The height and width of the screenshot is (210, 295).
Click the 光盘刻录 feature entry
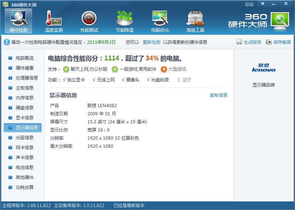158,80
